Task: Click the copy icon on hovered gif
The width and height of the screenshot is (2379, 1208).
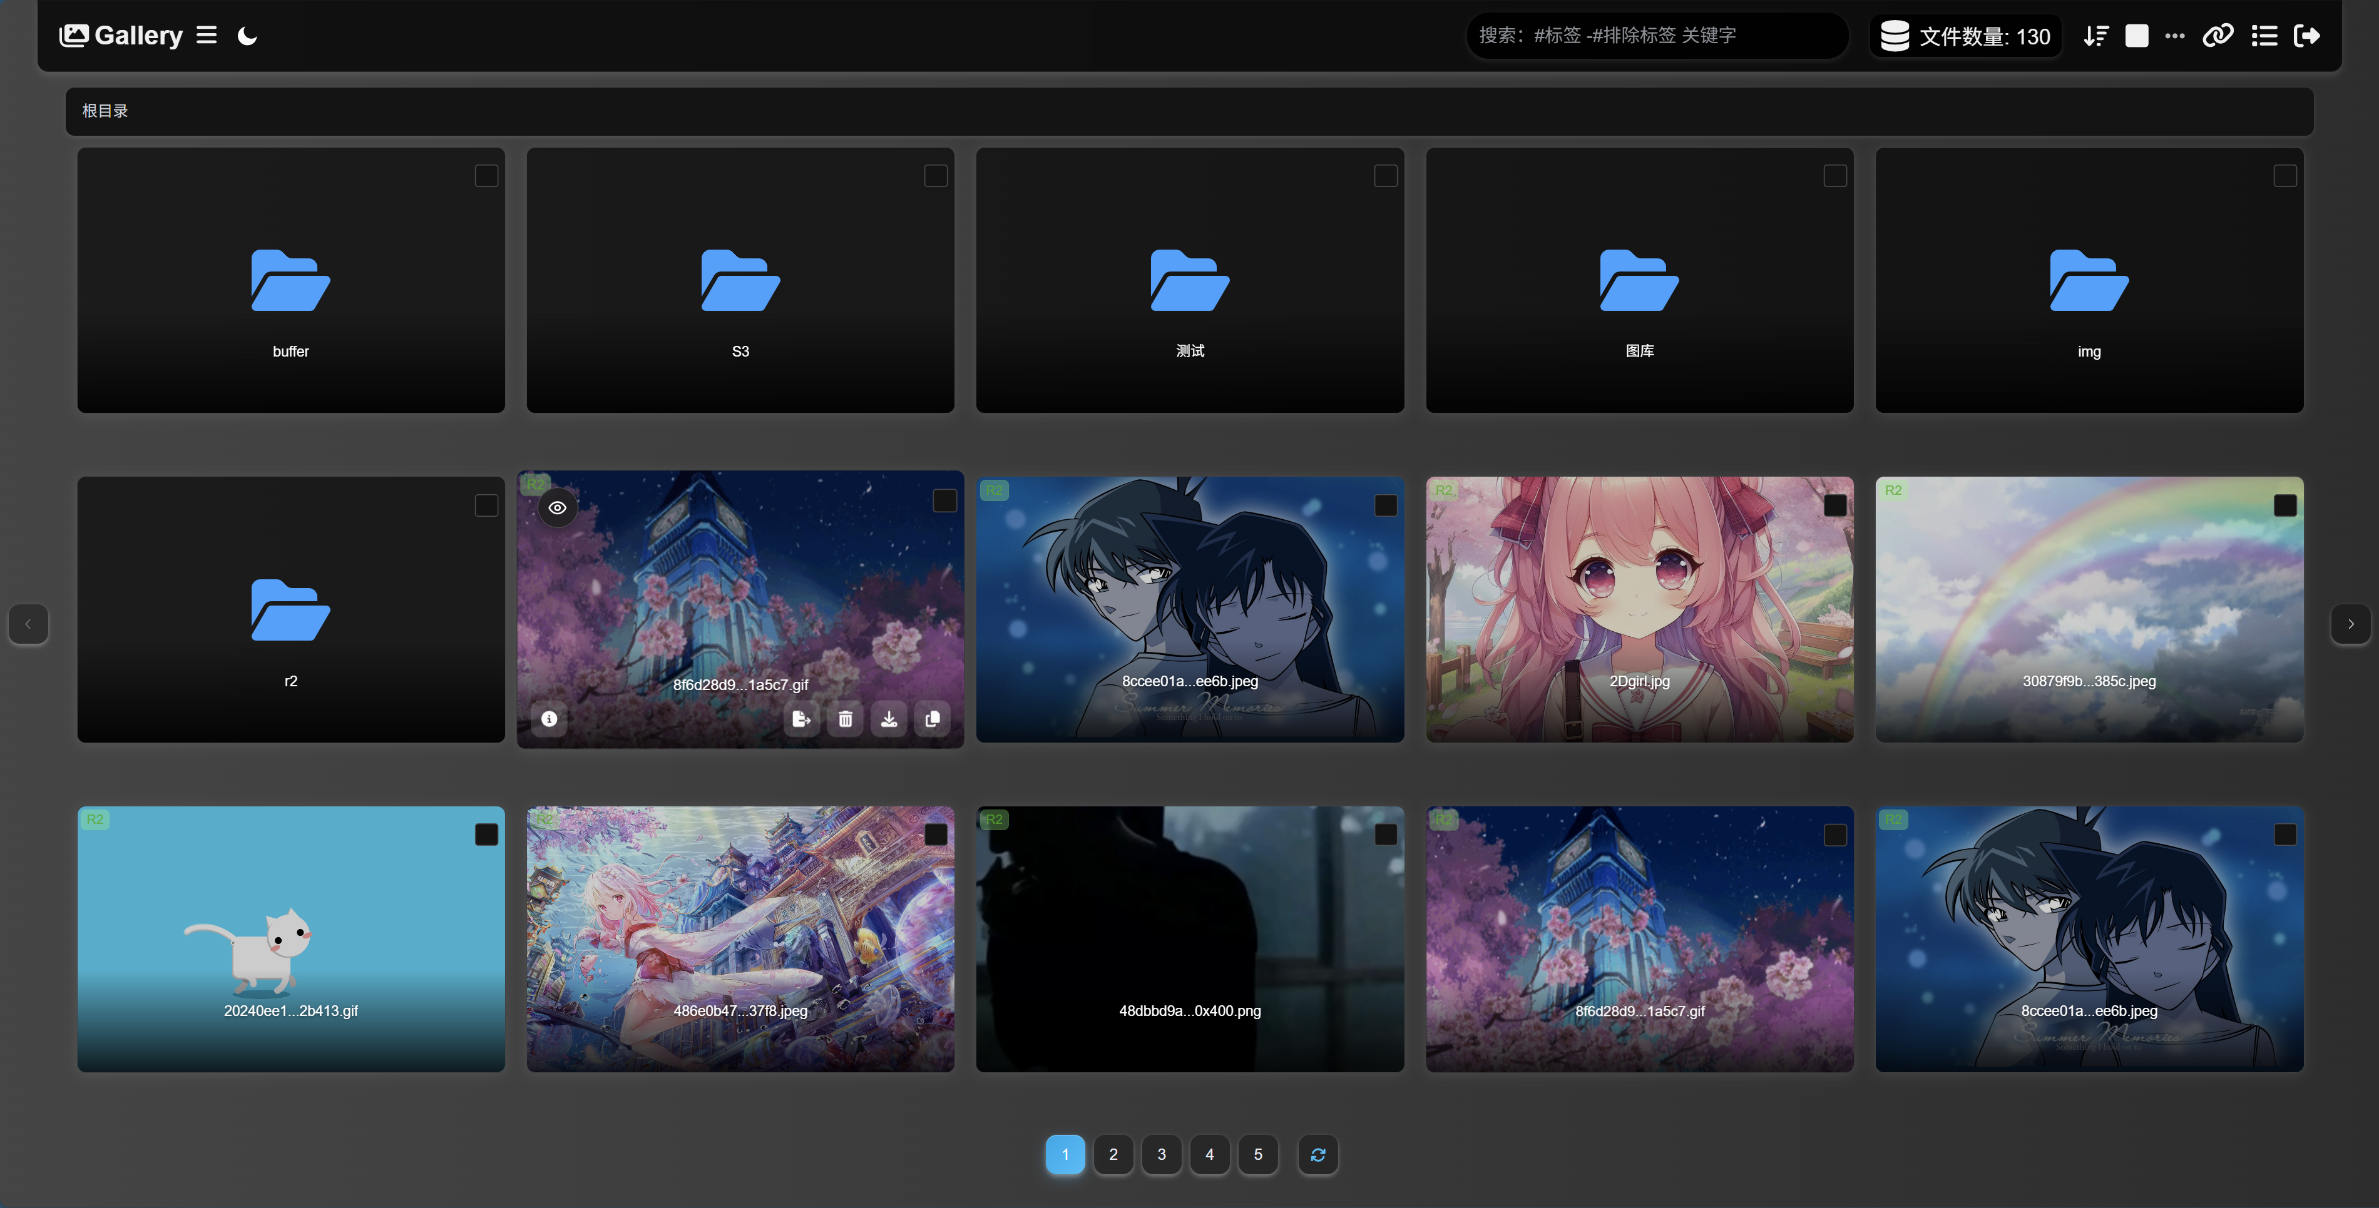Action: coord(933,719)
